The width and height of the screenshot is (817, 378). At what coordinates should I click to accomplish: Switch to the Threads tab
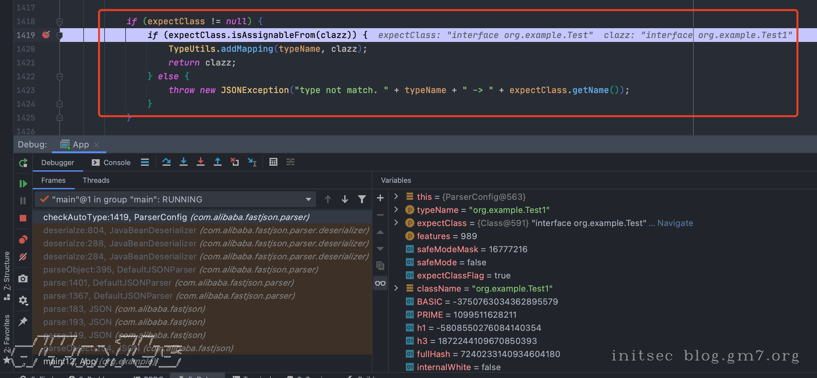pyautogui.click(x=96, y=180)
